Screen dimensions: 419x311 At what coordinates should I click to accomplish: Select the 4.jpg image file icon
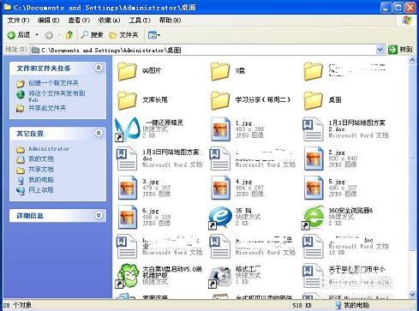coord(220,188)
